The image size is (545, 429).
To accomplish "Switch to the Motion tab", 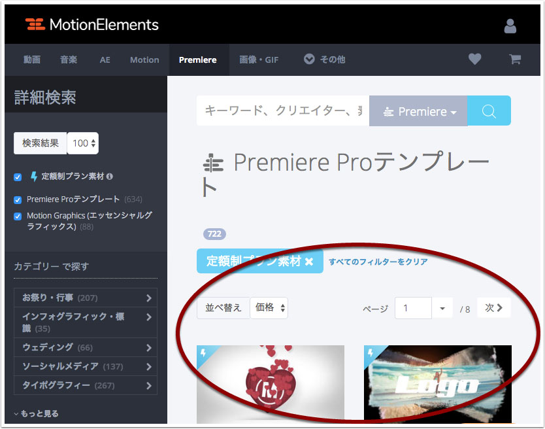I will click(144, 60).
